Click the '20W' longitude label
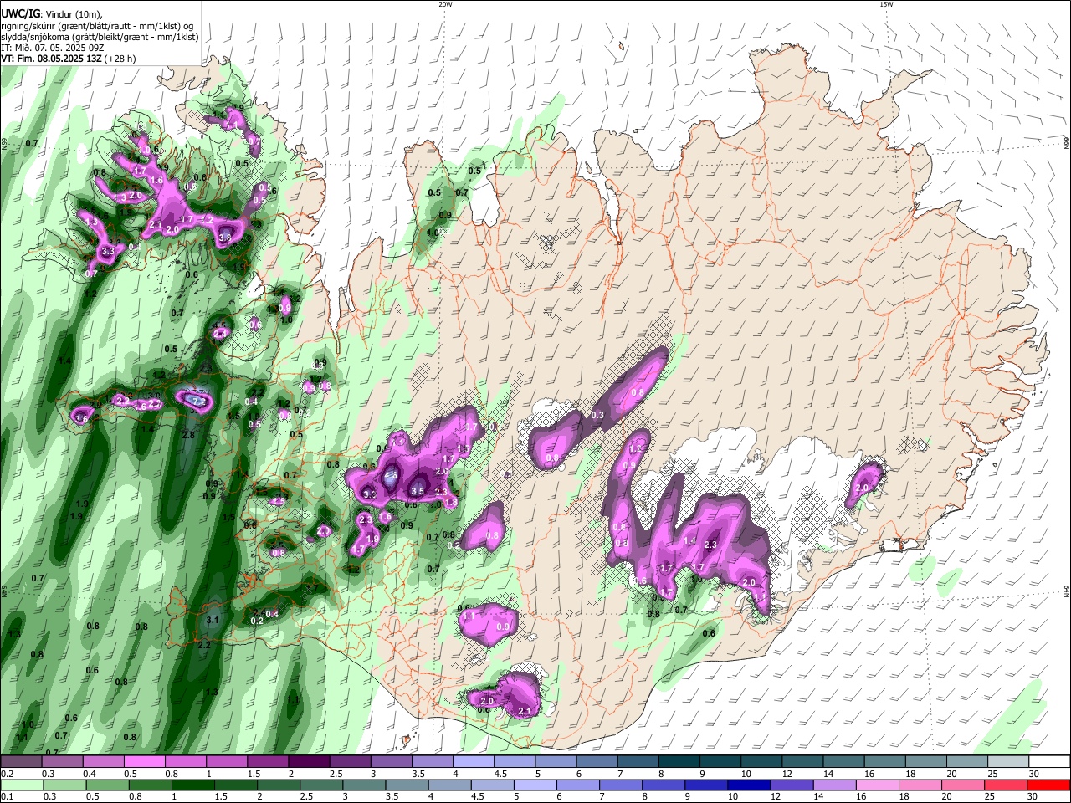Image resolution: width=1071 pixels, height=803 pixels. coord(445,4)
